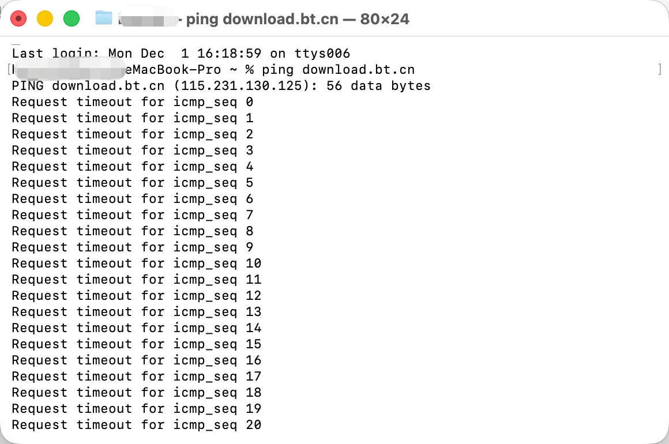Click the timeout line for icmp_seq 17
This screenshot has height=444, width=669.
(x=136, y=377)
